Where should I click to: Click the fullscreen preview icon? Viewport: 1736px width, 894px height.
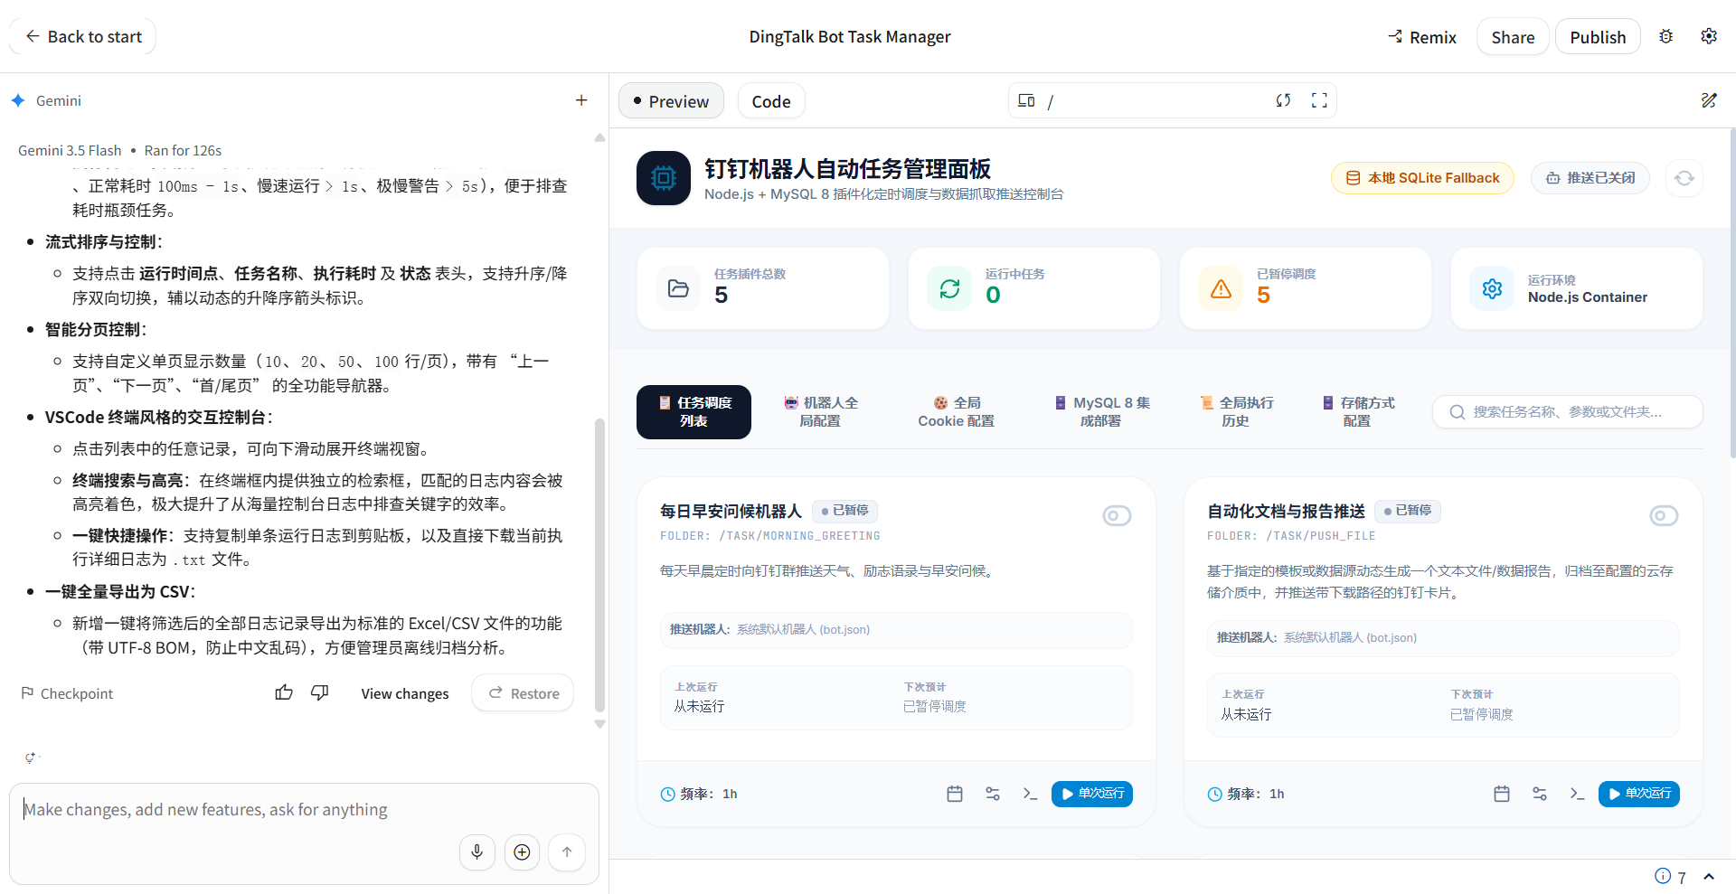click(1319, 100)
